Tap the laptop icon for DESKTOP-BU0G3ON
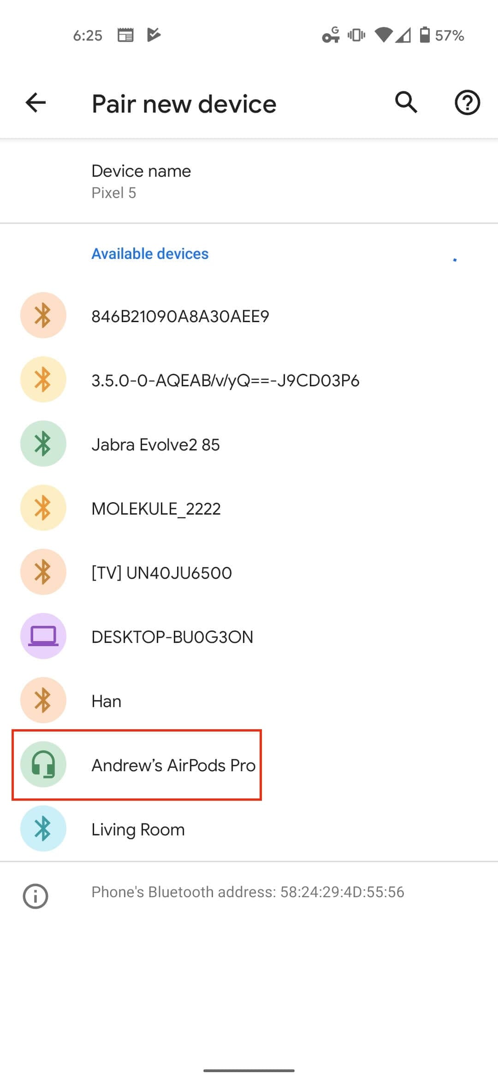The height and width of the screenshot is (1080, 498). pyautogui.click(x=43, y=636)
